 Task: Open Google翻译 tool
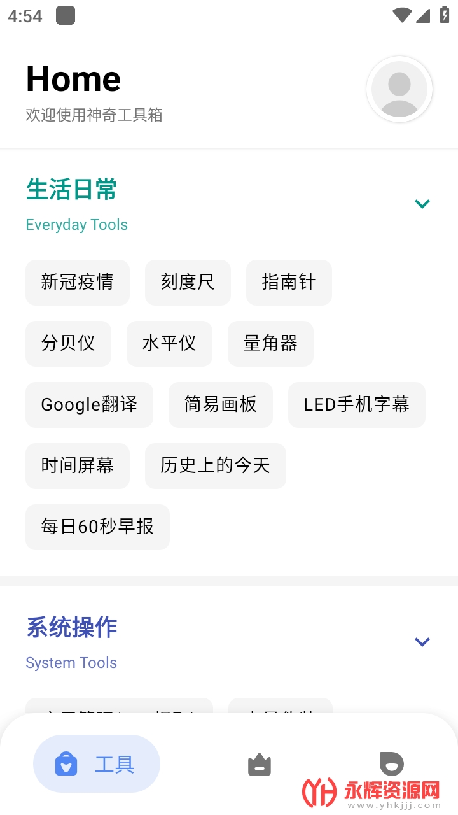click(89, 405)
